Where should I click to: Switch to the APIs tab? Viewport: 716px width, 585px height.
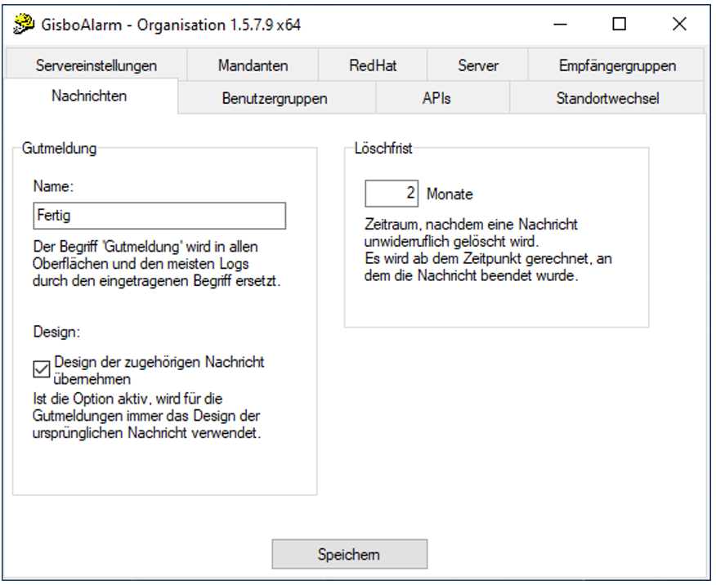coord(442,98)
